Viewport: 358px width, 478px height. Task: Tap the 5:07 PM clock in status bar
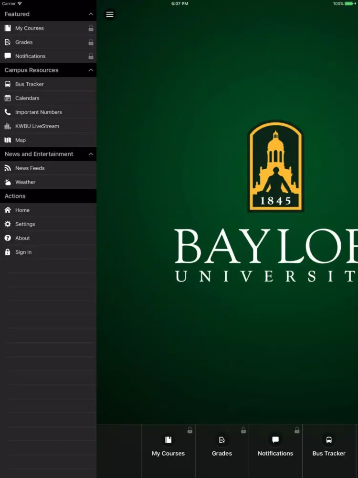(x=179, y=4)
